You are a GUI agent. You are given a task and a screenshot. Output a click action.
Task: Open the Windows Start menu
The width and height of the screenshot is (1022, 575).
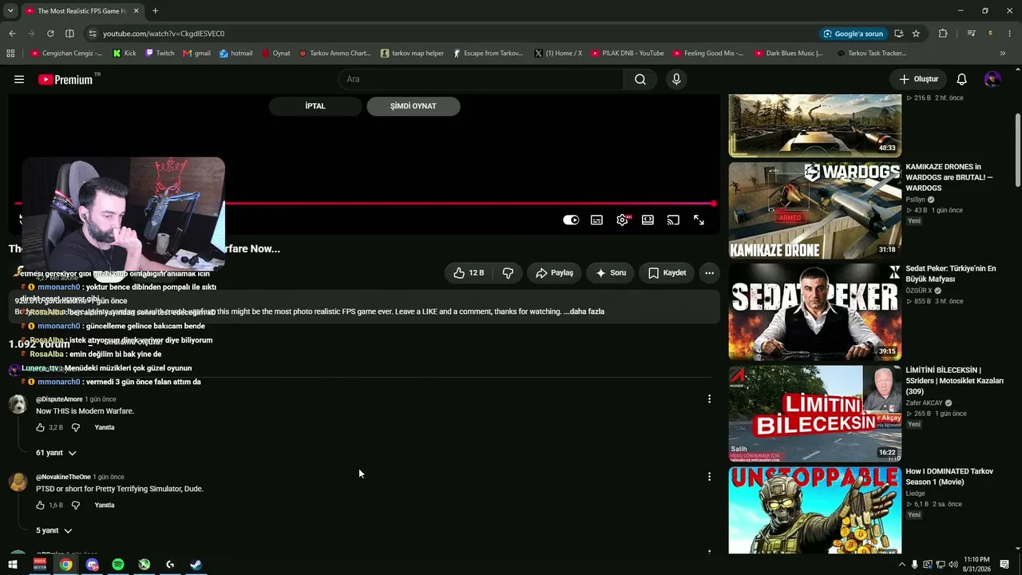[13, 565]
